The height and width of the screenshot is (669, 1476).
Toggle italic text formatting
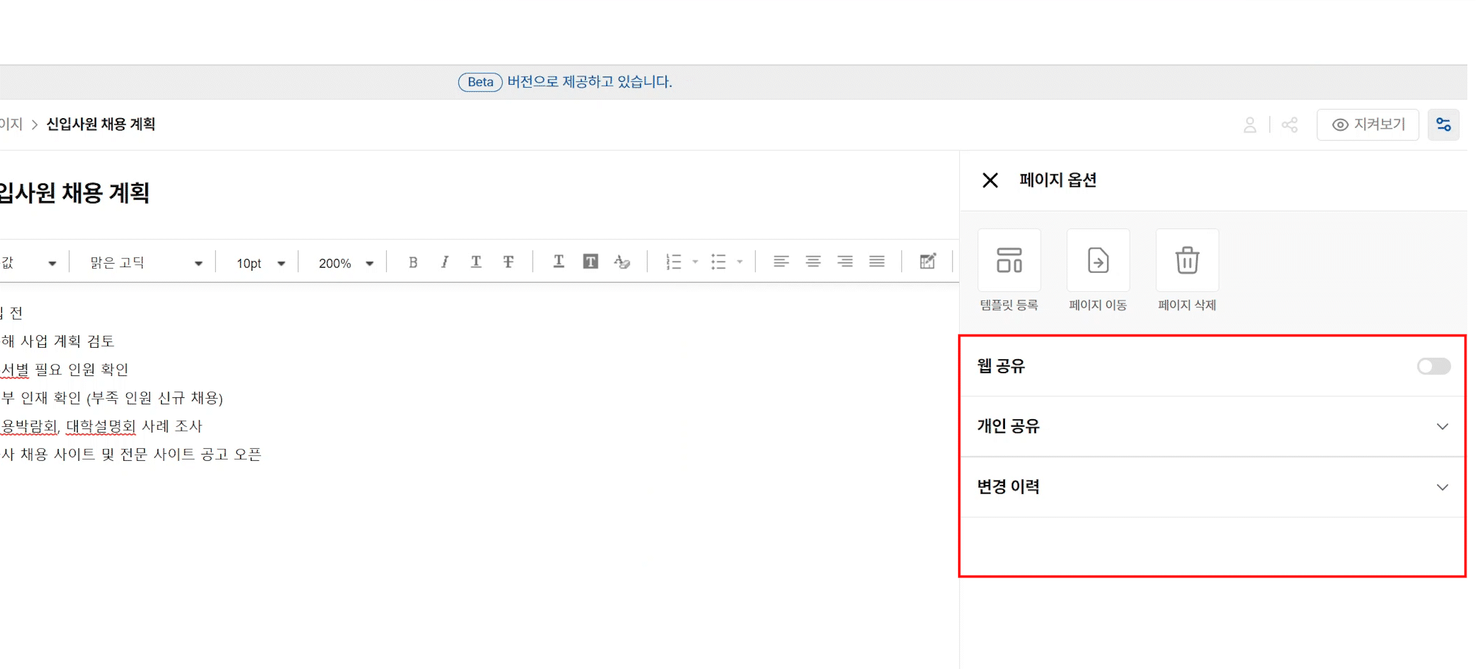coord(444,262)
